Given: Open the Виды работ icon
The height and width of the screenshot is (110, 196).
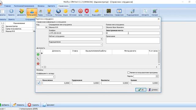Looking at the screenshot, I should [96, 12].
